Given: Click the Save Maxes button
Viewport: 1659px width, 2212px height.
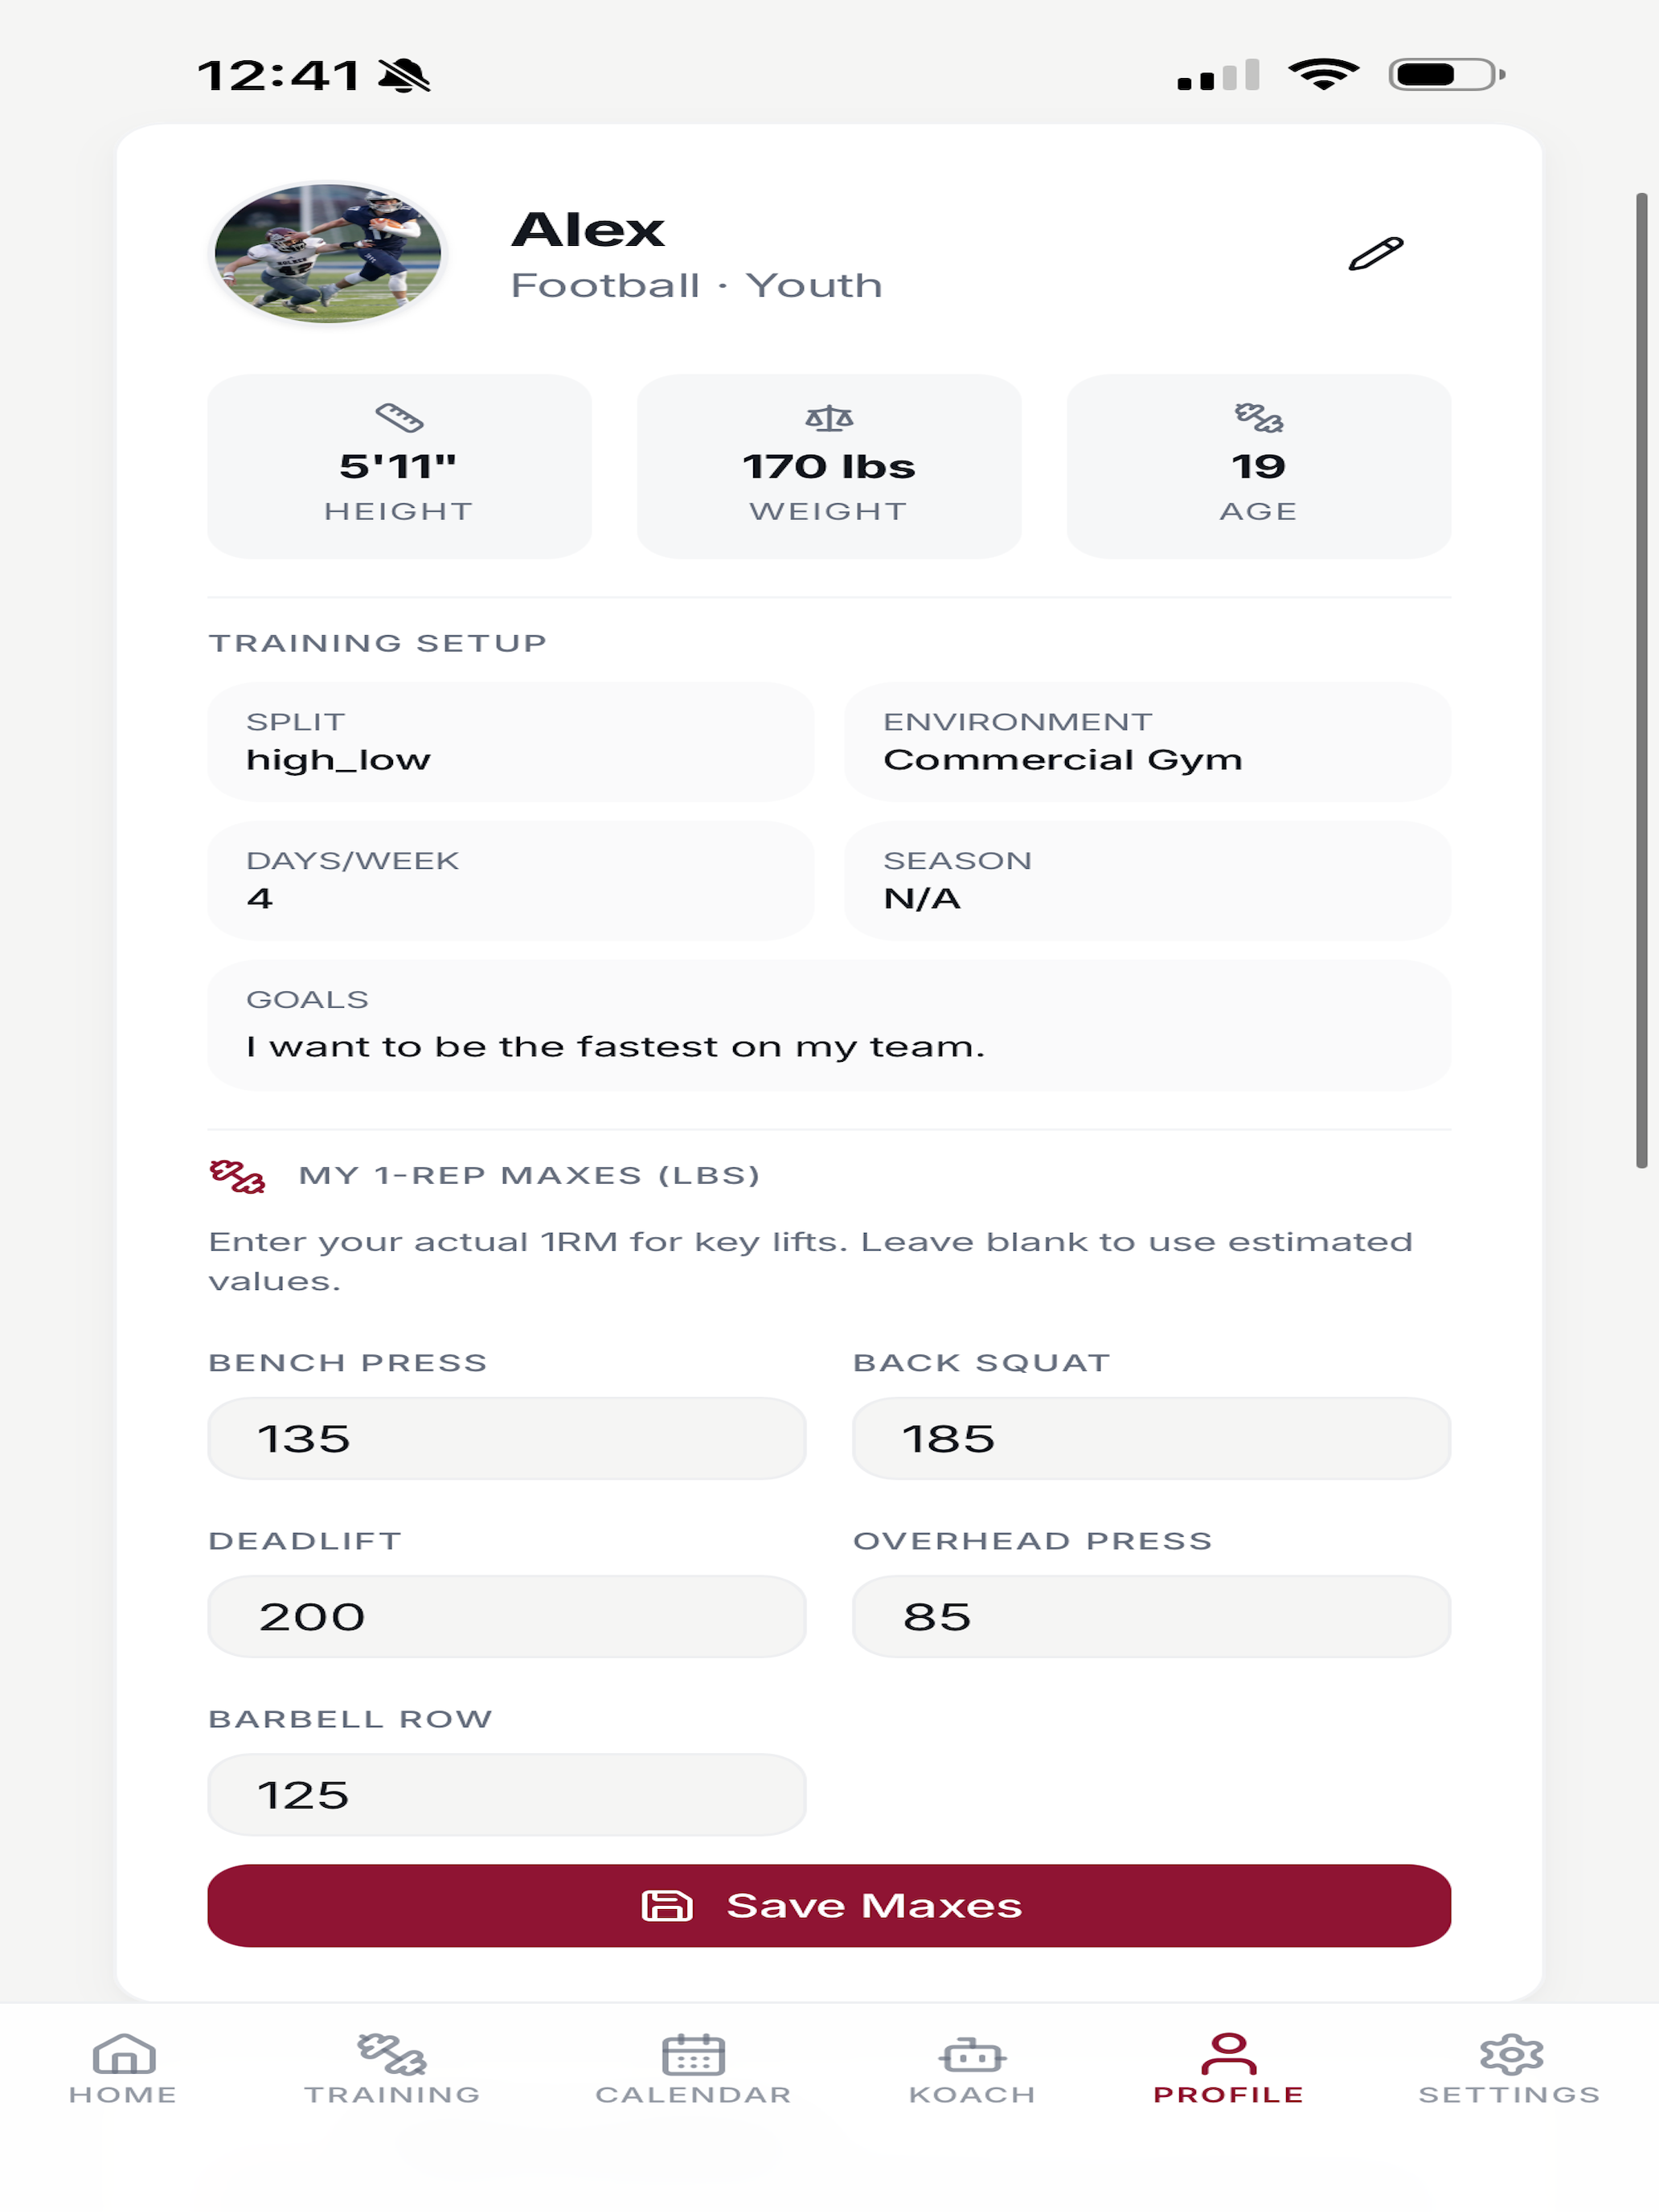Looking at the screenshot, I should (x=829, y=1905).
